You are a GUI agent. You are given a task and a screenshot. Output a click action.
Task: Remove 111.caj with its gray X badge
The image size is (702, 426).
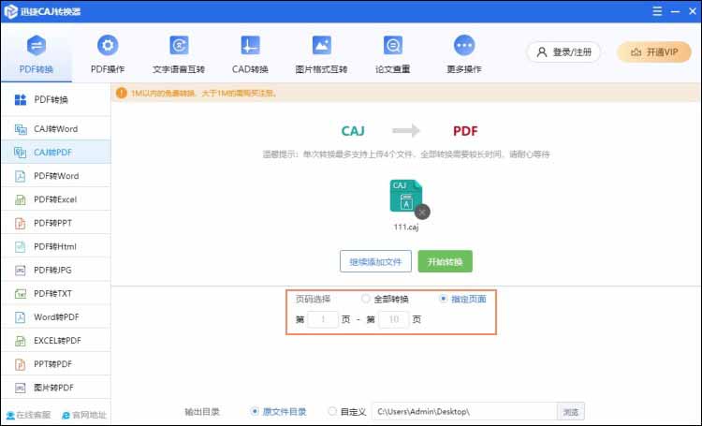(x=422, y=212)
